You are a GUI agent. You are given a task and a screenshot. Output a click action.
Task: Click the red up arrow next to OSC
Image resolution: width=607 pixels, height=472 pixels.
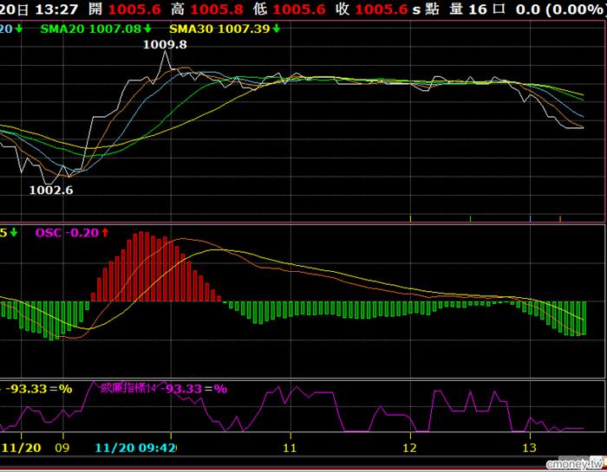click(x=105, y=232)
